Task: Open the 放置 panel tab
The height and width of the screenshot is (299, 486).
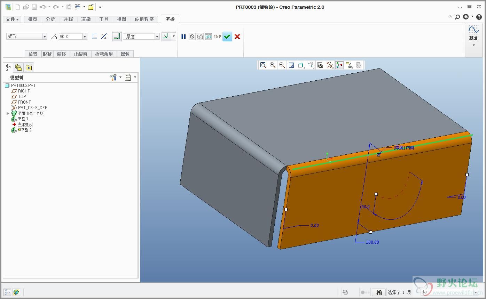Action: [x=33, y=54]
